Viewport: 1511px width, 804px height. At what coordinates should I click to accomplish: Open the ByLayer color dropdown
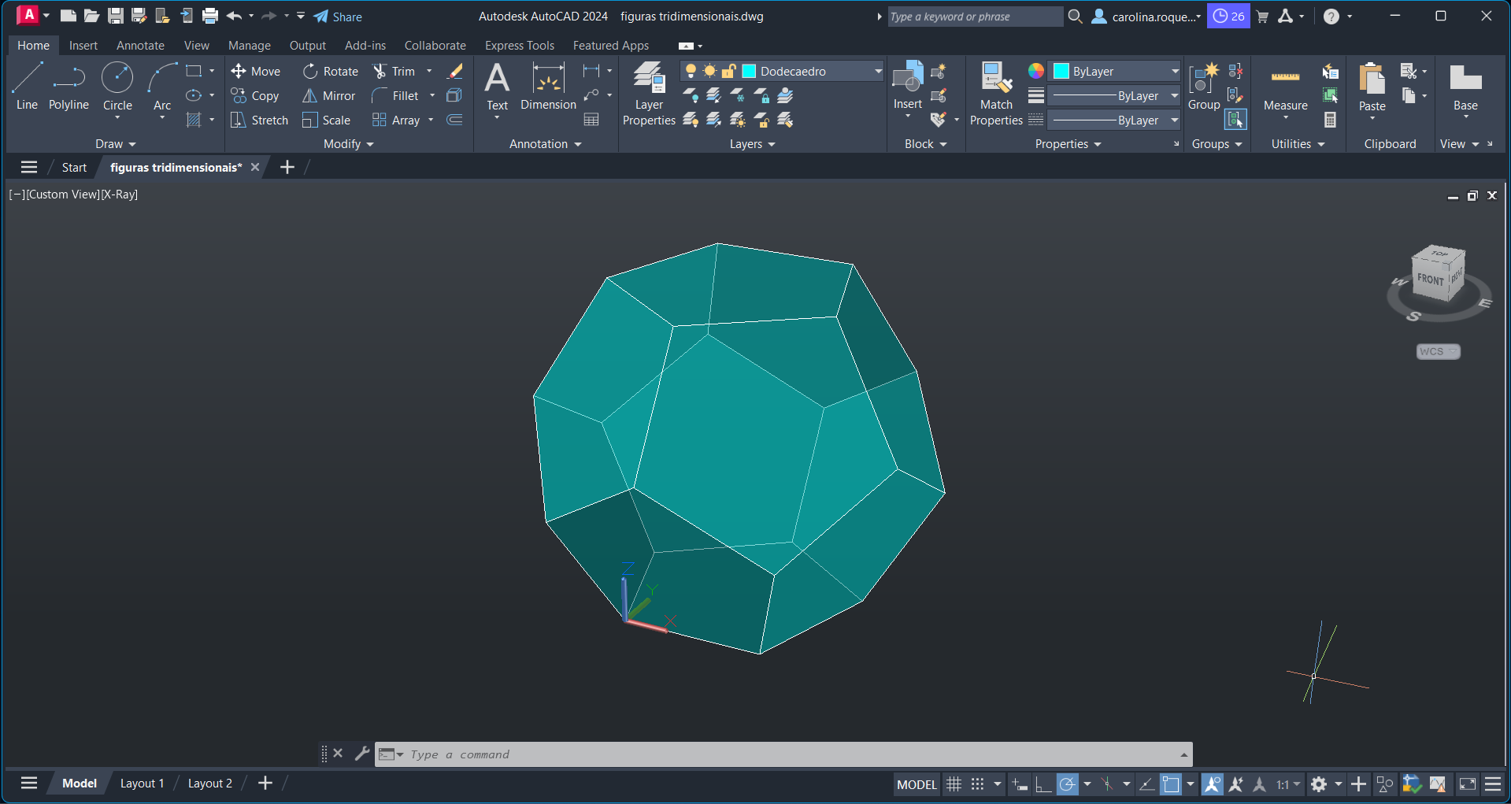click(1175, 72)
